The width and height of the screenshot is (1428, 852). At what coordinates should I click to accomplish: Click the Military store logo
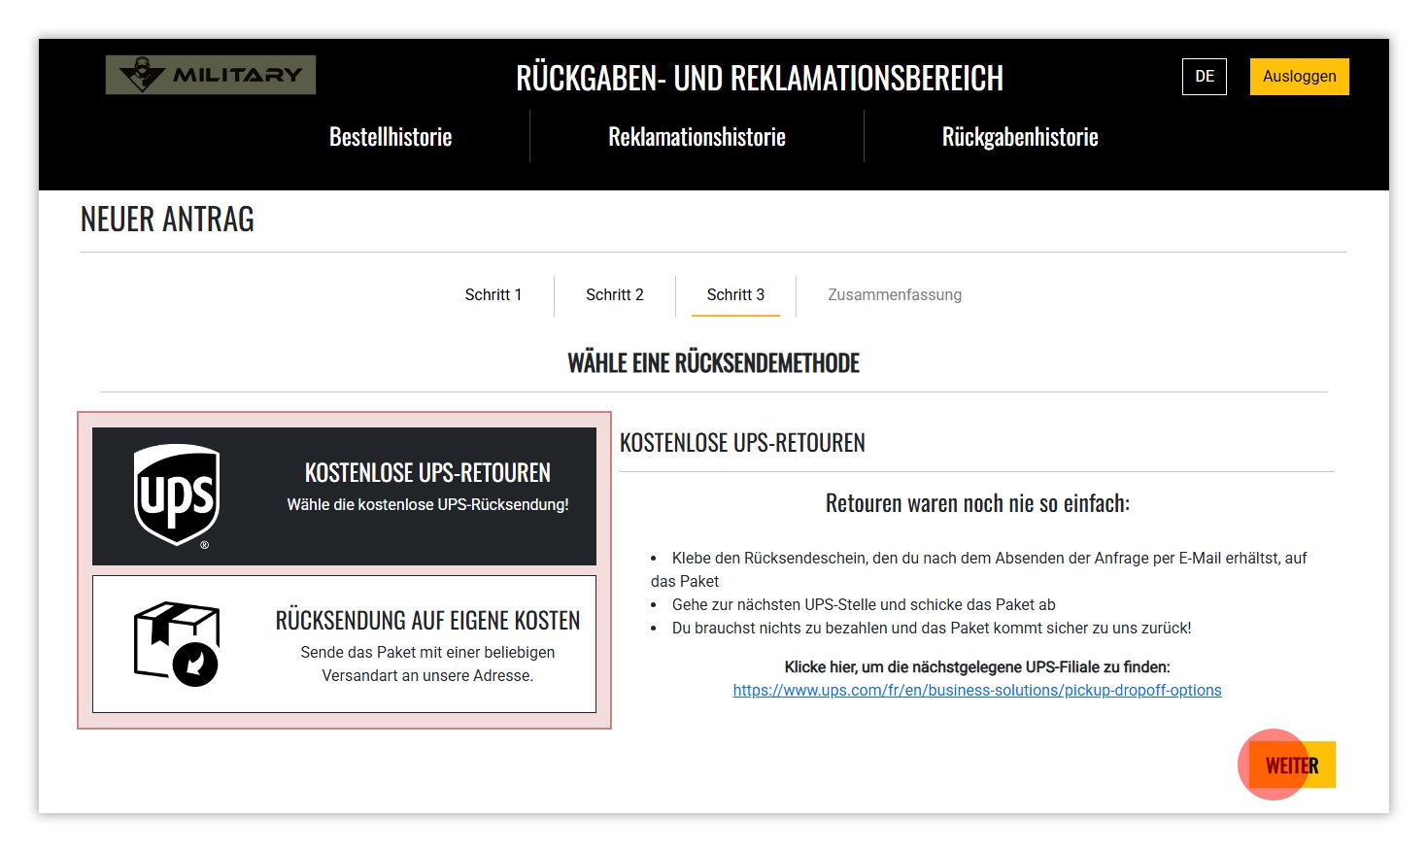tap(211, 75)
